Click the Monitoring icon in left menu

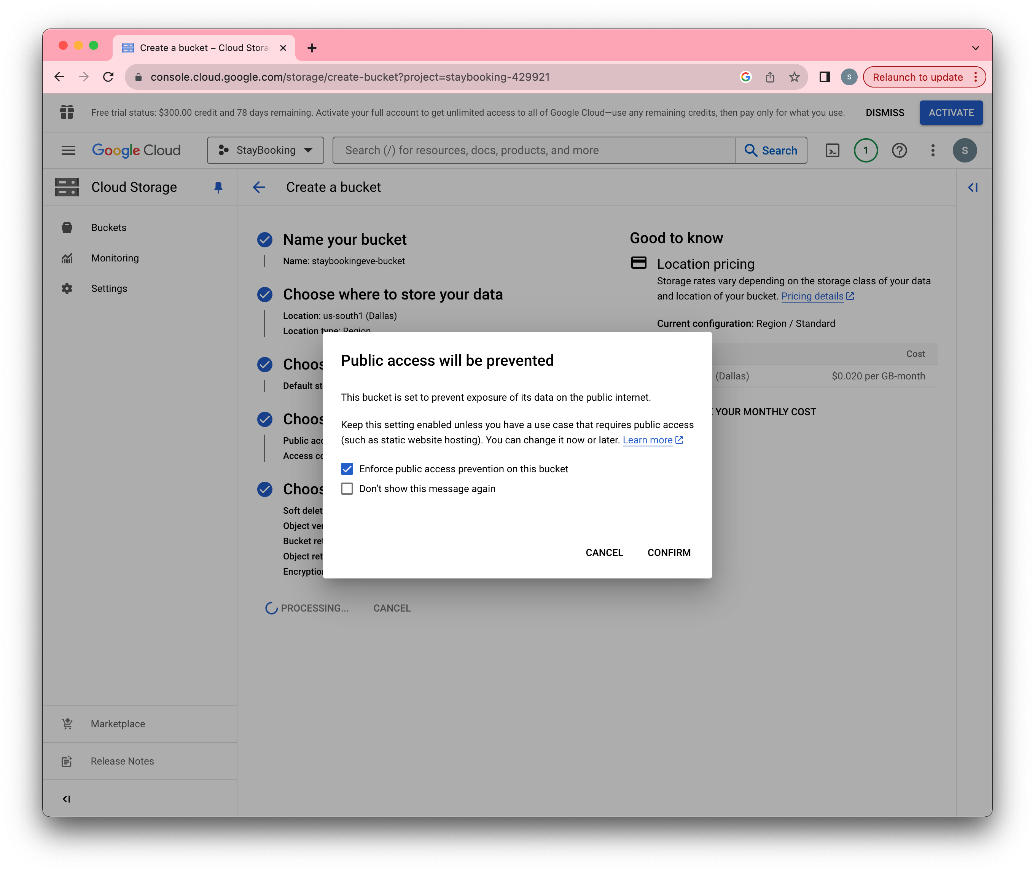68,258
